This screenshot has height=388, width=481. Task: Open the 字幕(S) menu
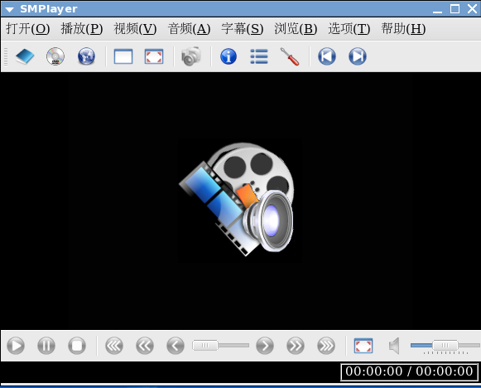243,29
